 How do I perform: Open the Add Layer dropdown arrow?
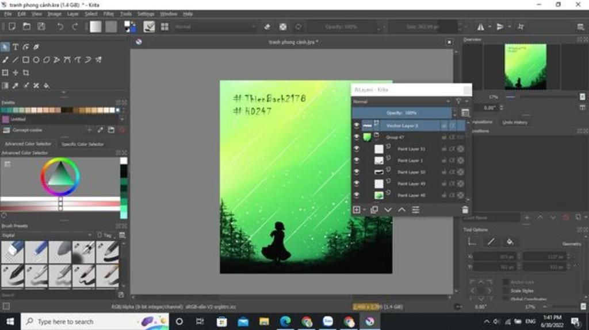coord(364,210)
